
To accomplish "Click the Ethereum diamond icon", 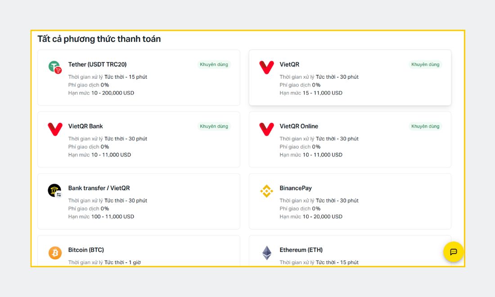I will [x=267, y=253].
